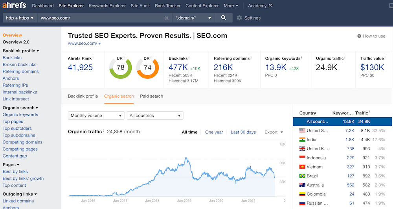The image size is (393, 209).
Task: Click the UR 78 donut chart
Action: (121, 68)
